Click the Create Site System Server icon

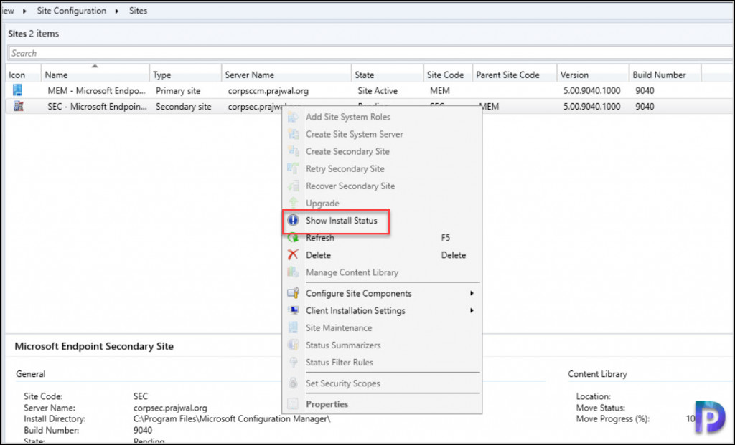pos(293,134)
